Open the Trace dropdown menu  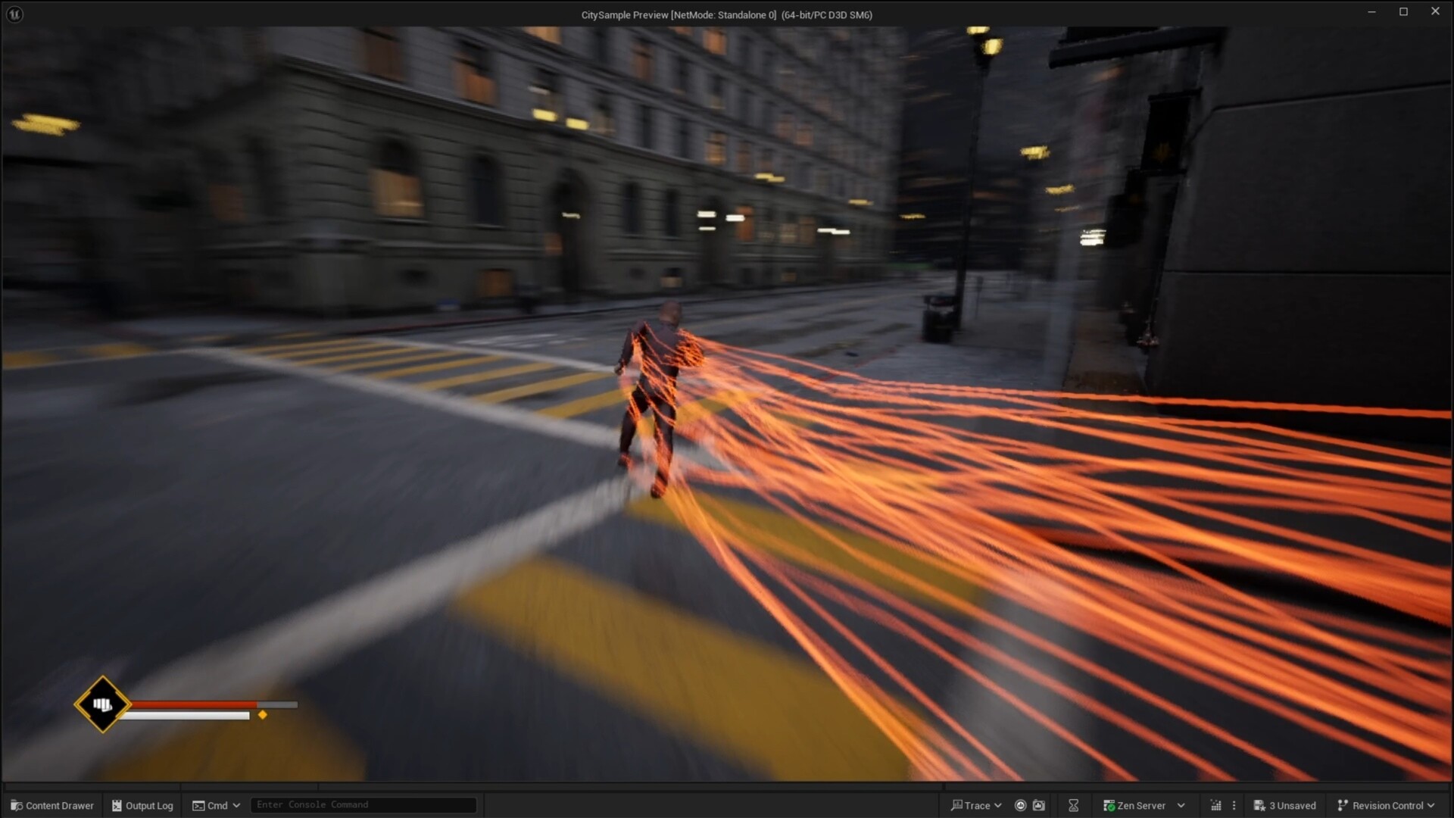pos(978,805)
